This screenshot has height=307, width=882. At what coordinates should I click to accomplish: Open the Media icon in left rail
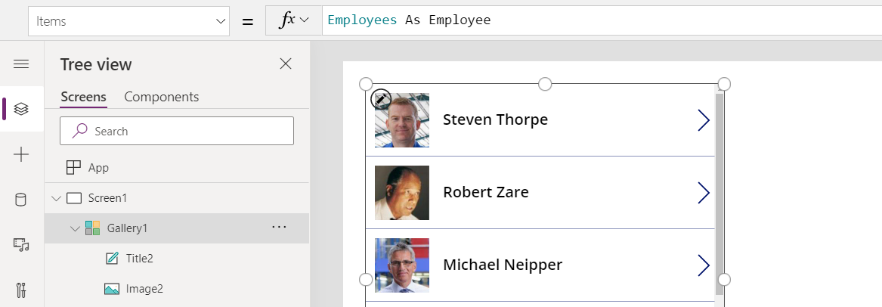21,244
